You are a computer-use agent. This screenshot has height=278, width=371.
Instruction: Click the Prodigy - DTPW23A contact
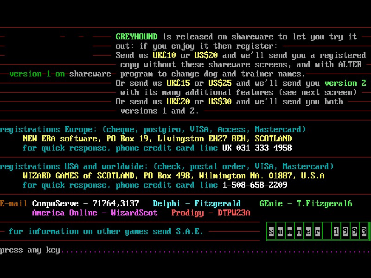click(211, 213)
